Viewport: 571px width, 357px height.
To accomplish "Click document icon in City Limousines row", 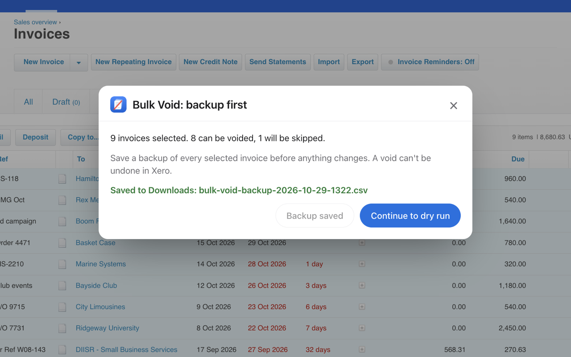I will click(62, 307).
